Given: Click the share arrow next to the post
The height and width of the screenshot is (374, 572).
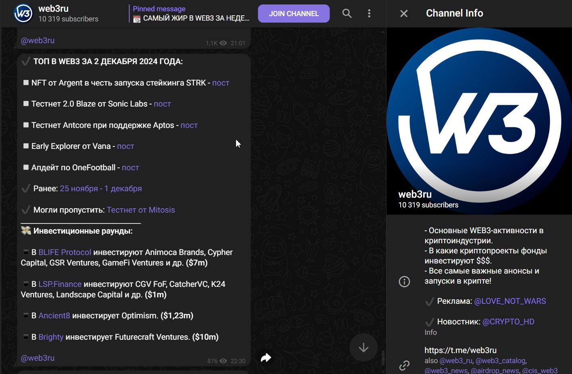Looking at the screenshot, I should pyautogui.click(x=266, y=357).
